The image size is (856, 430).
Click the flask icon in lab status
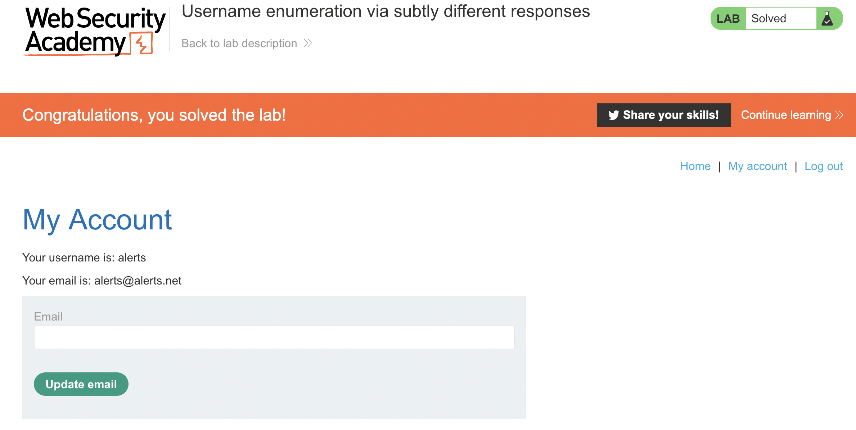[x=828, y=19]
